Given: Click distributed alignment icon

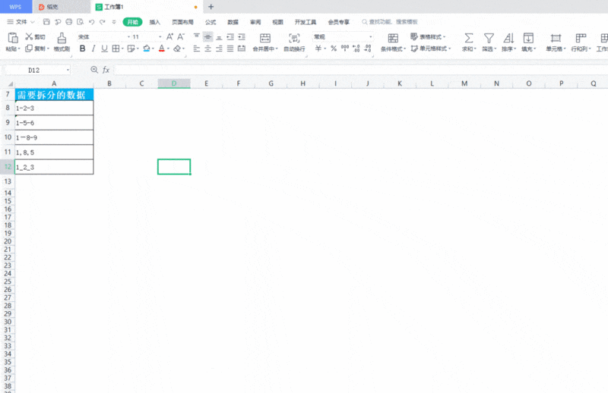Looking at the screenshot, I should click(242, 49).
